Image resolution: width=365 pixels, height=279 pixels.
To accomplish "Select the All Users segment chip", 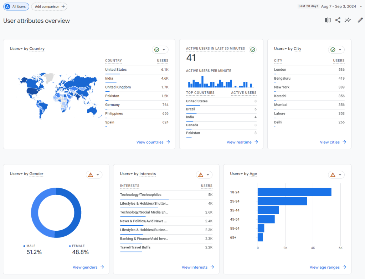I will tap(16, 6).
